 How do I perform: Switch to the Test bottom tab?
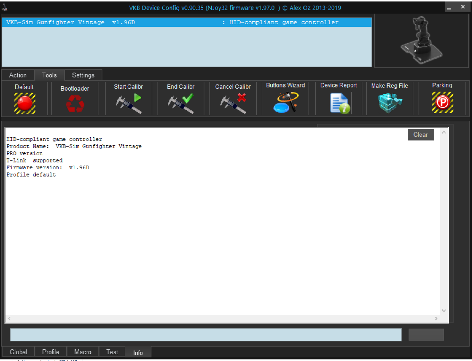(112, 352)
